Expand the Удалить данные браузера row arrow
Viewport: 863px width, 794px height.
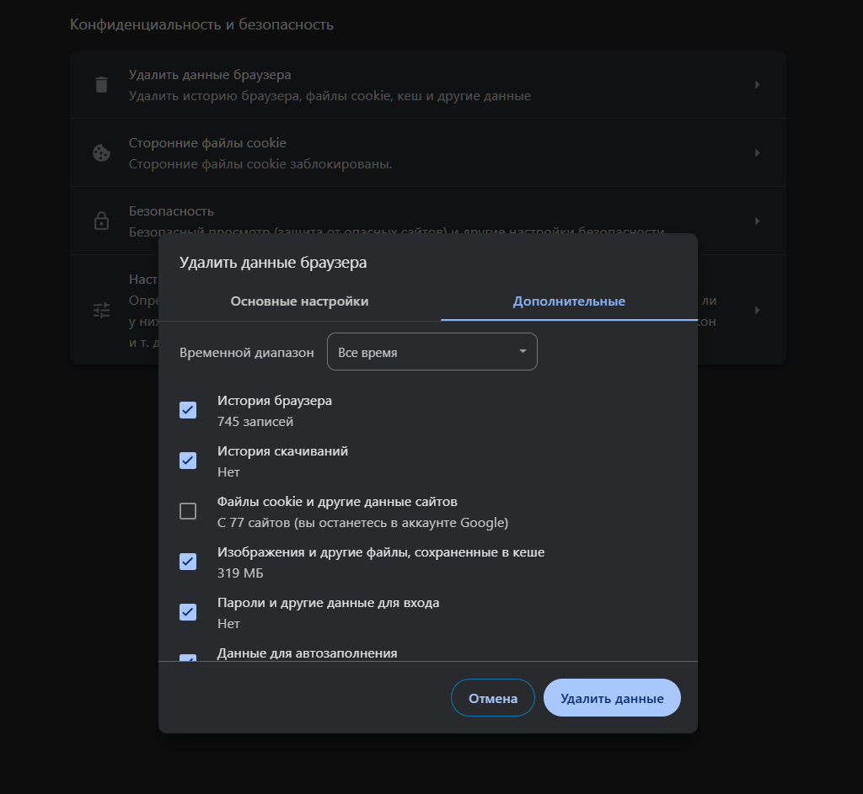pyautogui.click(x=757, y=85)
